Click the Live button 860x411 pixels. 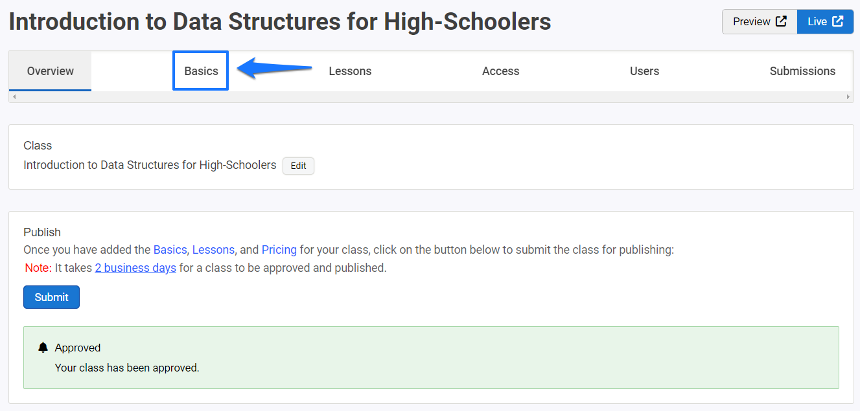click(825, 21)
